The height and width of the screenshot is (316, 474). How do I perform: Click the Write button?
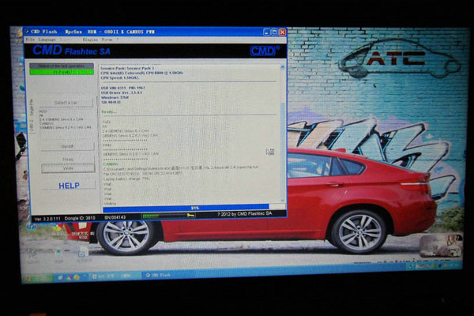[x=68, y=168]
